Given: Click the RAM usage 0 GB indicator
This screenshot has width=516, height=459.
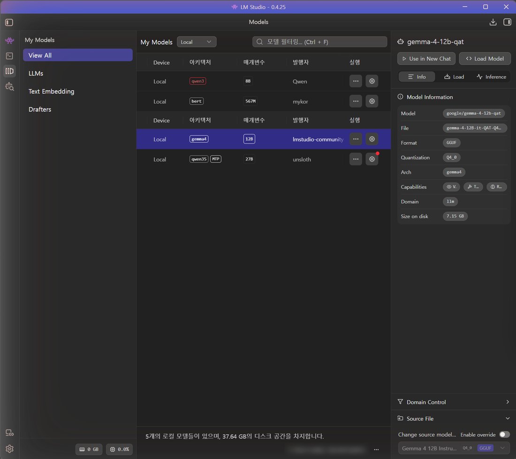Looking at the screenshot, I should click(89, 449).
